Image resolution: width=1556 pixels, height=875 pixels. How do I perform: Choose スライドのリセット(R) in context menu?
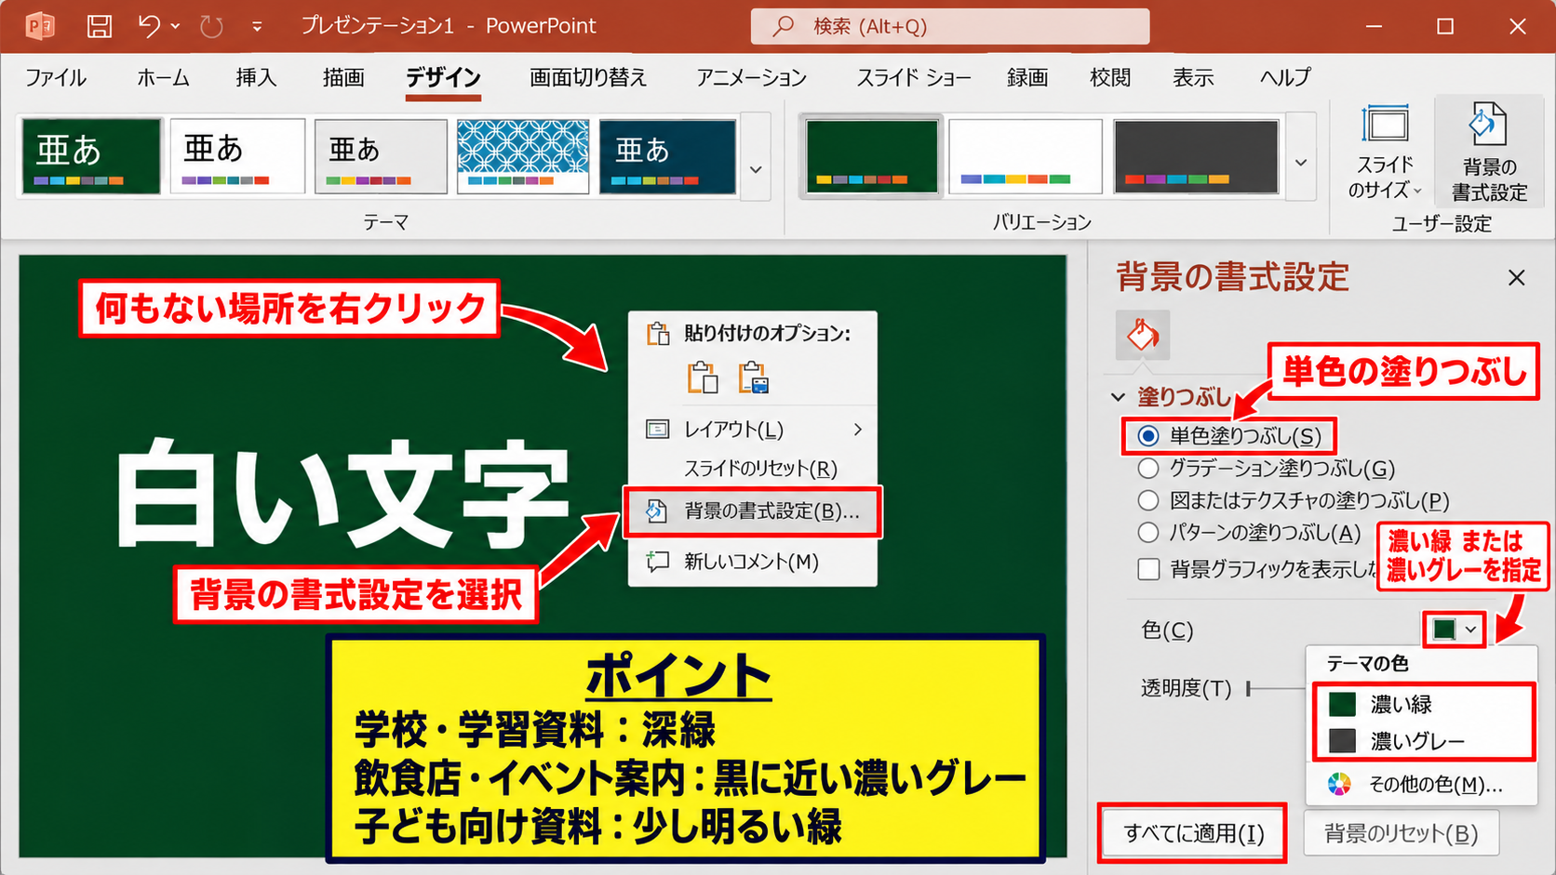[752, 469]
